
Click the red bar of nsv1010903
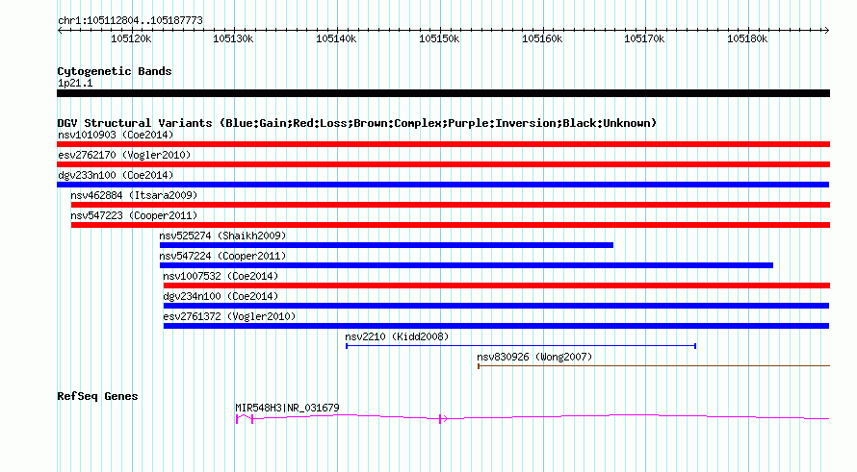(443, 144)
